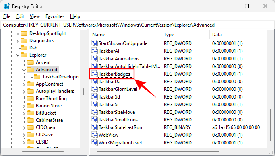Expand the BitBucket key
275x156 pixels.
24,113
